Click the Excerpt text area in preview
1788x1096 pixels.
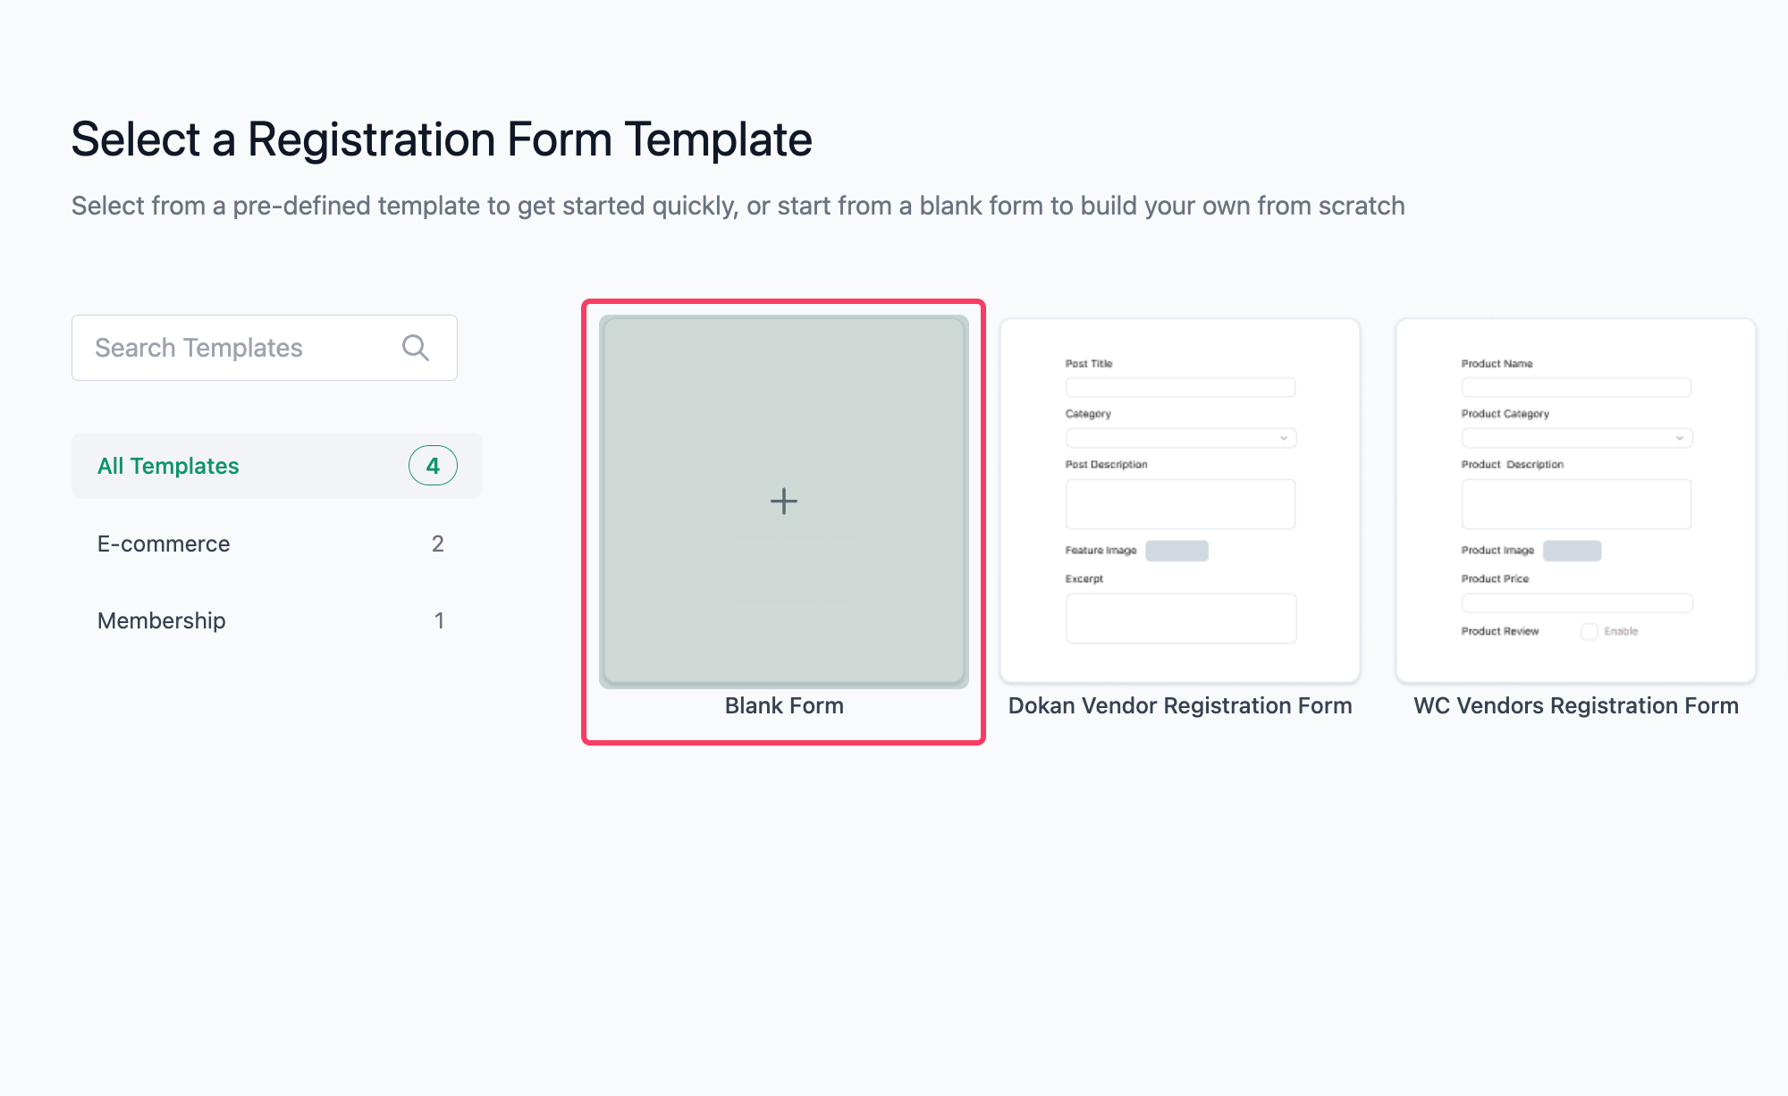[1180, 618]
